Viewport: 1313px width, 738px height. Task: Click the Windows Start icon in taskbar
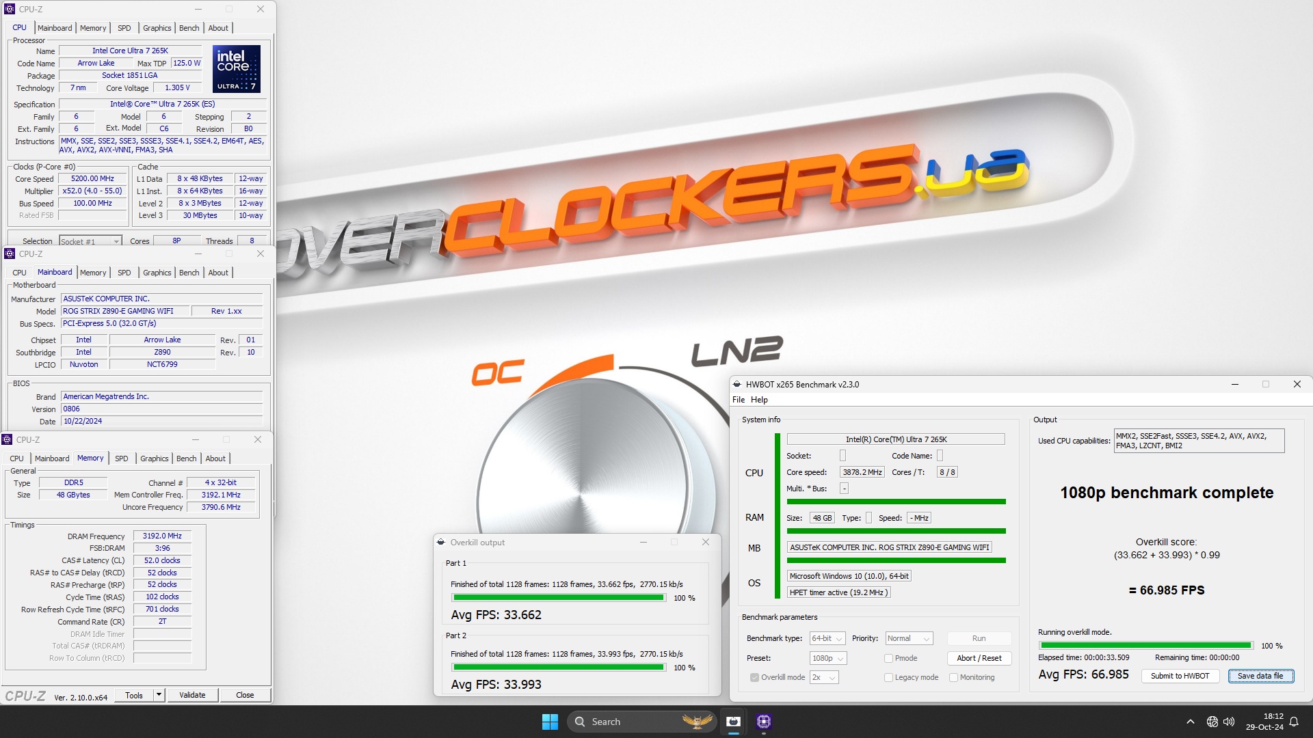click(x=550, y=722)
